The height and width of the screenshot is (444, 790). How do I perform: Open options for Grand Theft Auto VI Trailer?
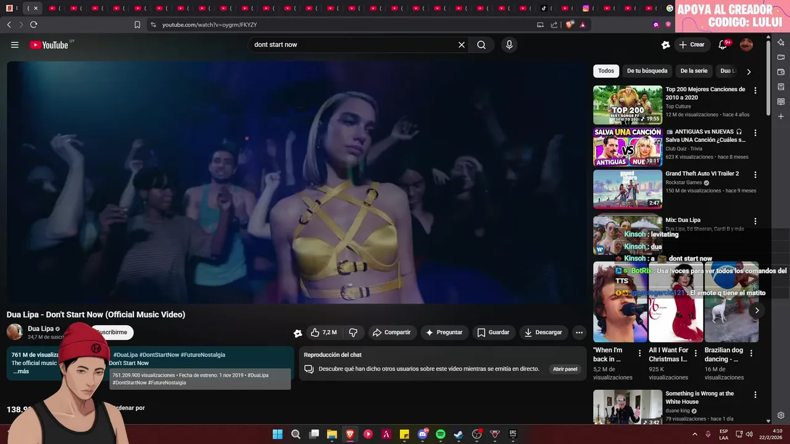755,175
